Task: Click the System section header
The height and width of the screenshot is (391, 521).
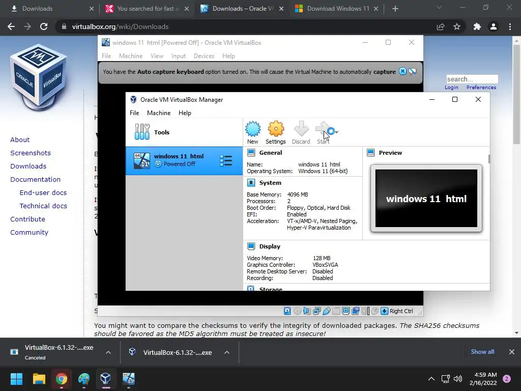Action: click(x=270, y=183)
